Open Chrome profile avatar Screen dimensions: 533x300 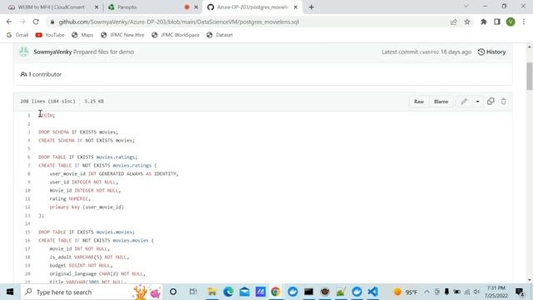[511, 22]
